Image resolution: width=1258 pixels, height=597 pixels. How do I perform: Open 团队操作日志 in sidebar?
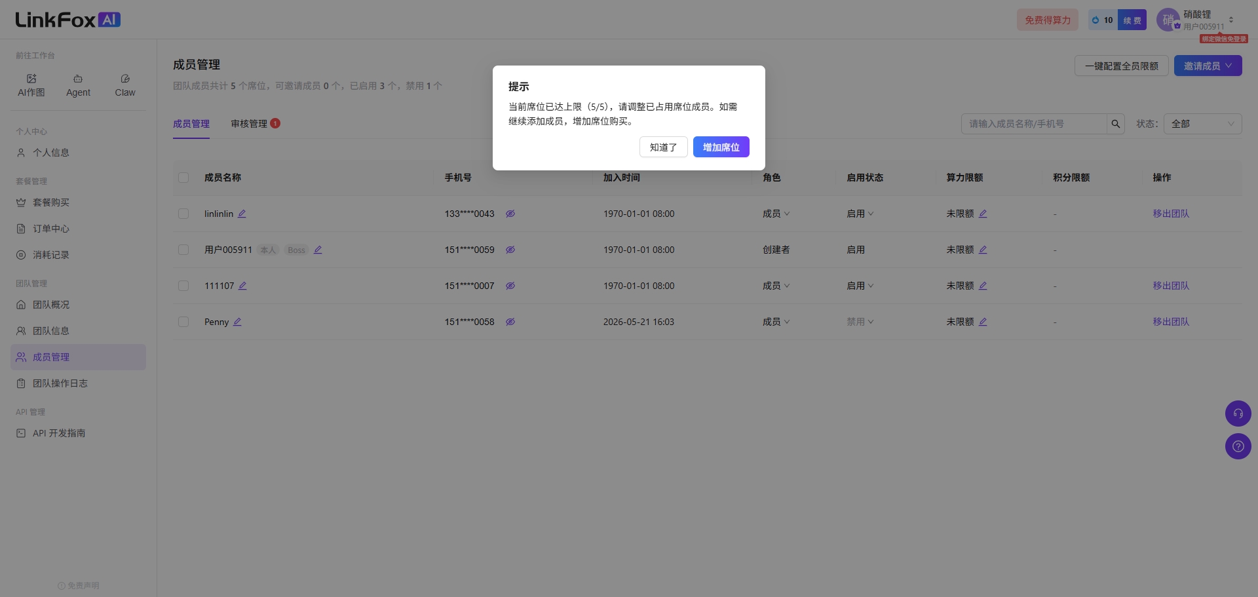78,383
